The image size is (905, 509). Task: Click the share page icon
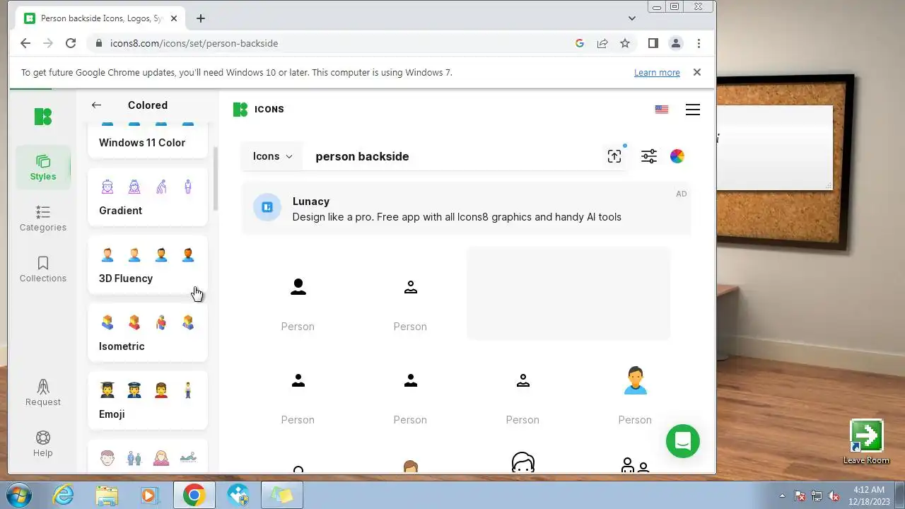(x=602, y=43)
